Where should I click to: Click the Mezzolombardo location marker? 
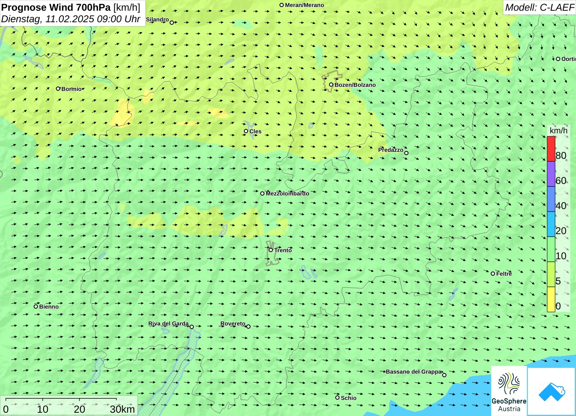click(262, 193)
